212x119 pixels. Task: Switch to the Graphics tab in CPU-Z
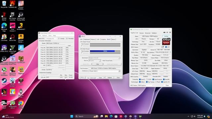103,39
